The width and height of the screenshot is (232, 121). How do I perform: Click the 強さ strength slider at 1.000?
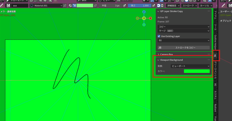140,5
